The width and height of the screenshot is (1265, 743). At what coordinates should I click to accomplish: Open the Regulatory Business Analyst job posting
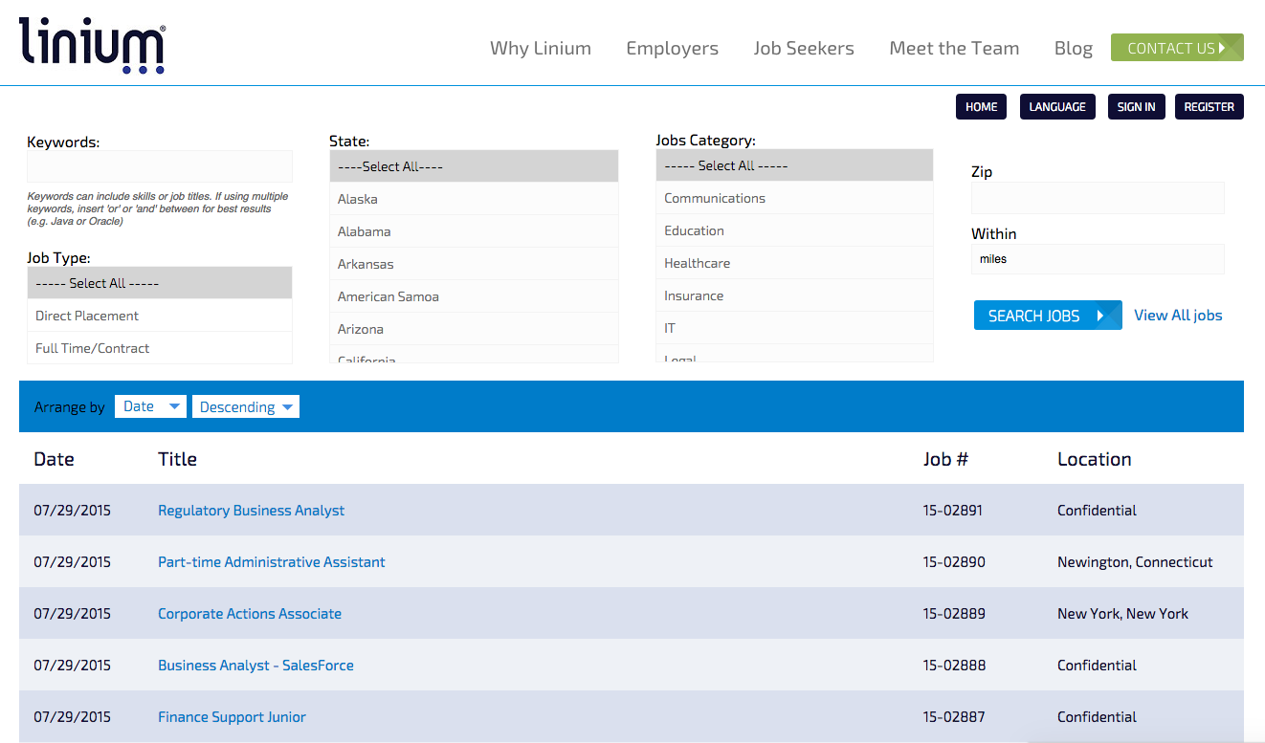pos(251,510)
